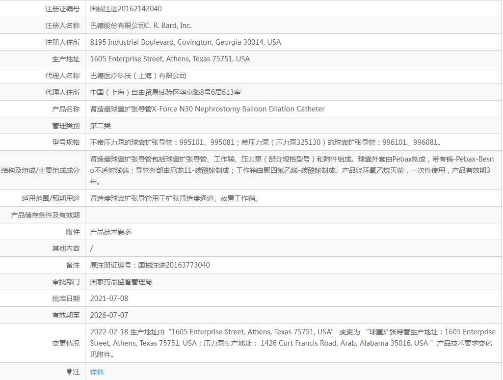Click the 产品储存条件及有效期 label

pos(45,215)
